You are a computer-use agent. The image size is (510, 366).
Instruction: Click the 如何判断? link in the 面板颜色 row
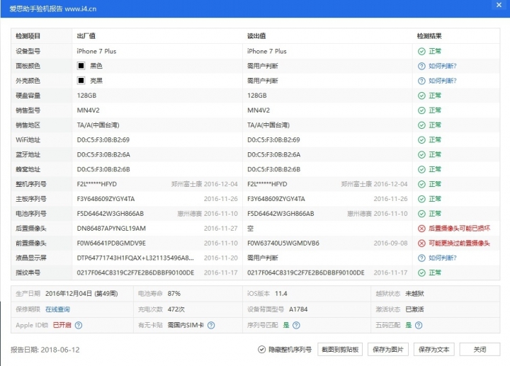tap(443, 66)
